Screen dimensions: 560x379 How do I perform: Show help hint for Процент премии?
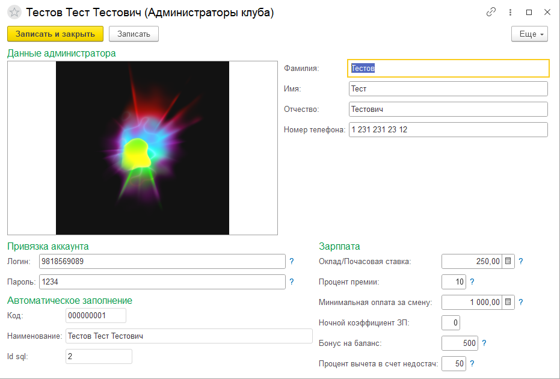coord(472,282)
